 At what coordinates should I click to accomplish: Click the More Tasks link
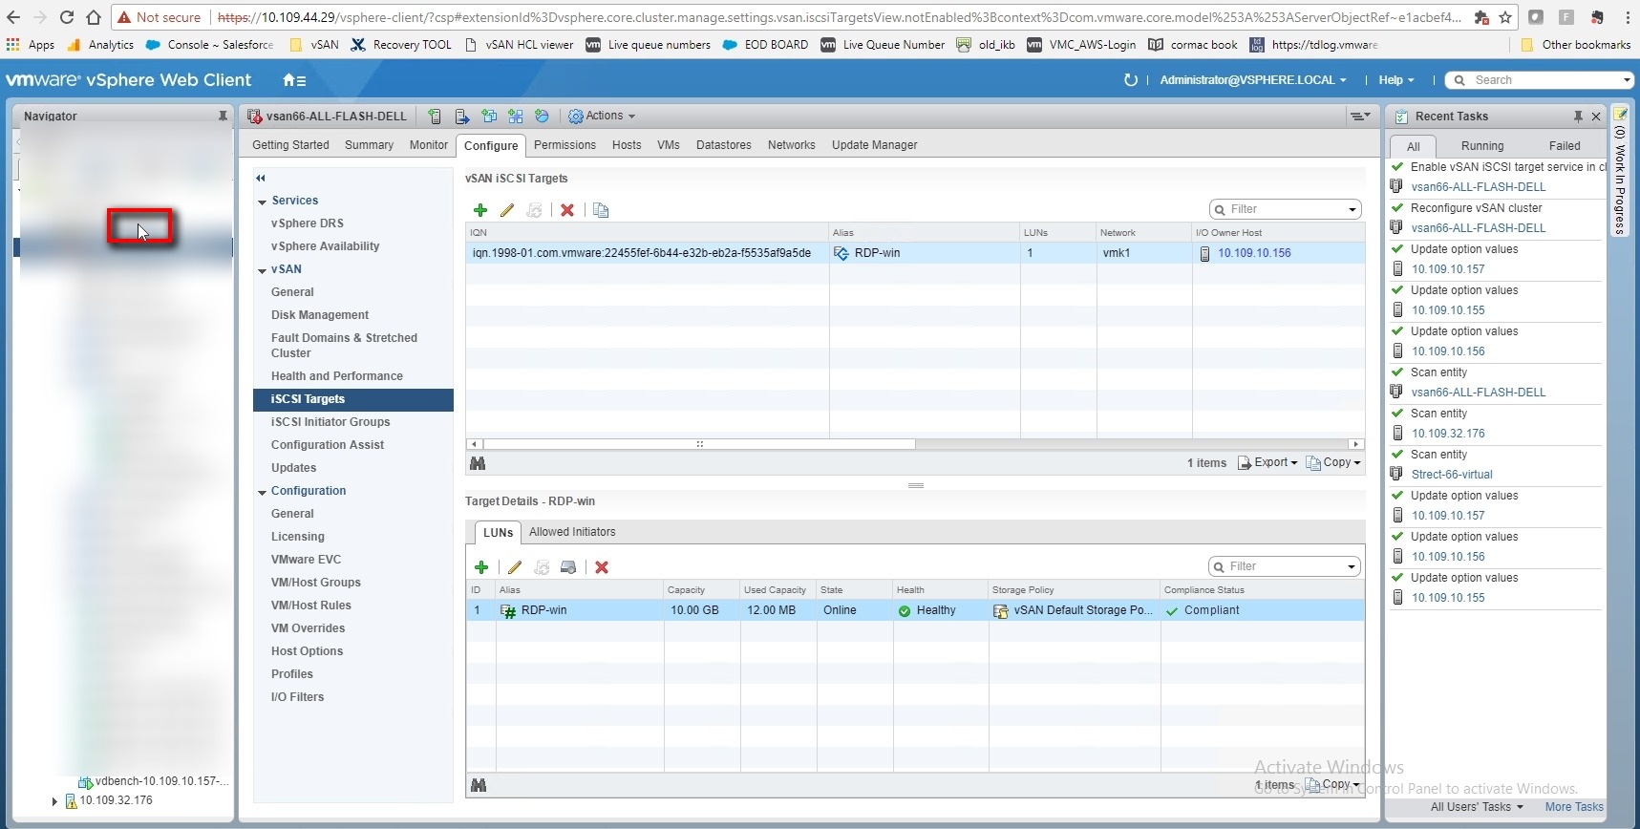1573,807
